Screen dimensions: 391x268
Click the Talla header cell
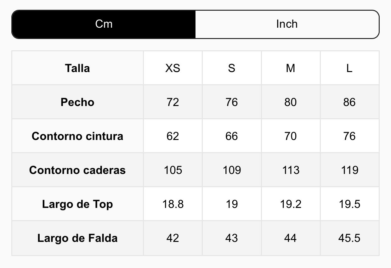pos(77,68)
